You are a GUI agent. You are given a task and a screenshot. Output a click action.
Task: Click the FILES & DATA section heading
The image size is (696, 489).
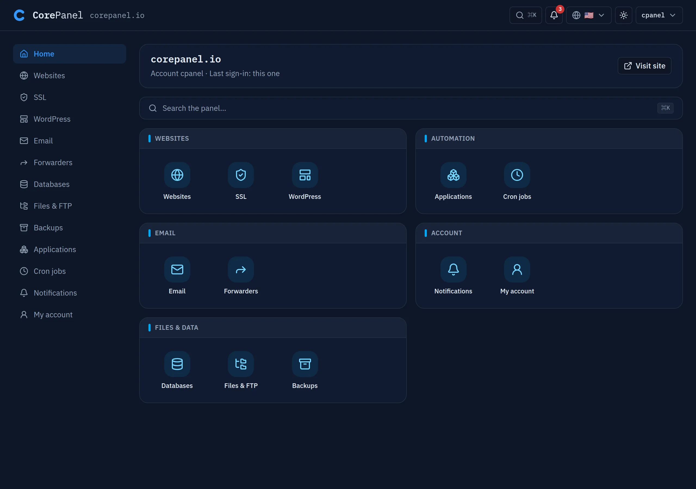176,328
